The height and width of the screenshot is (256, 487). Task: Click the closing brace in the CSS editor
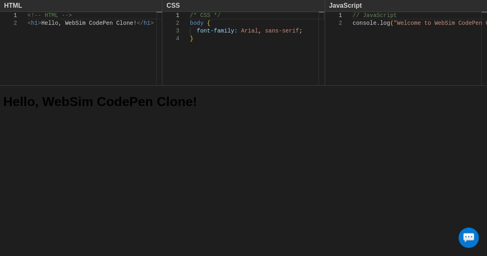pos(191,39)
